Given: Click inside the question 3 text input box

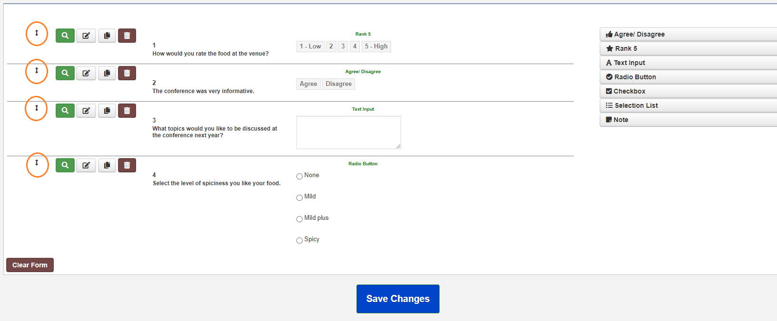Looking at the screenshot, I should point(348,132).
